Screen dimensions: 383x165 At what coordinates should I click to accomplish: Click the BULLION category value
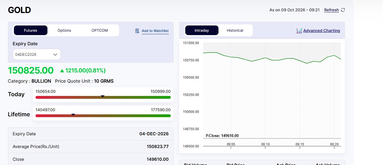(41, 81)
